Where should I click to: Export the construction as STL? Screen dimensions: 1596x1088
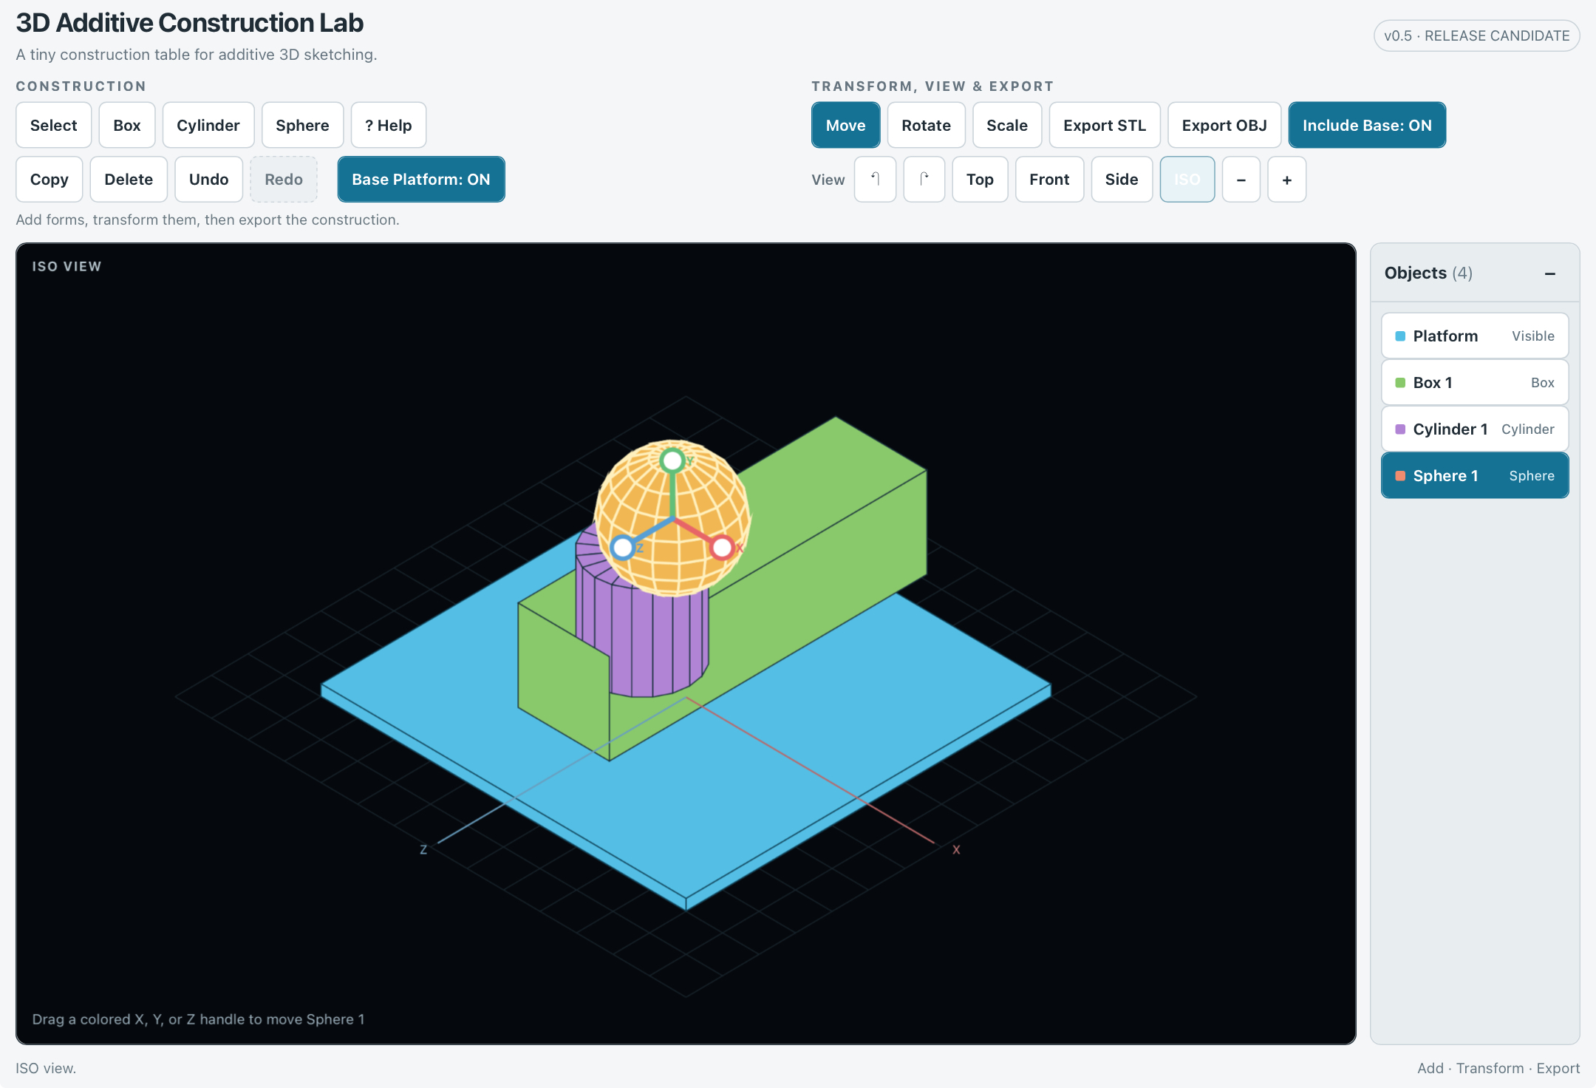(1105, 126)
